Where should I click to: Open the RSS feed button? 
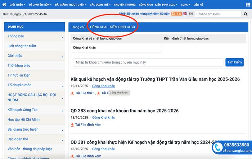pos(176,14)
